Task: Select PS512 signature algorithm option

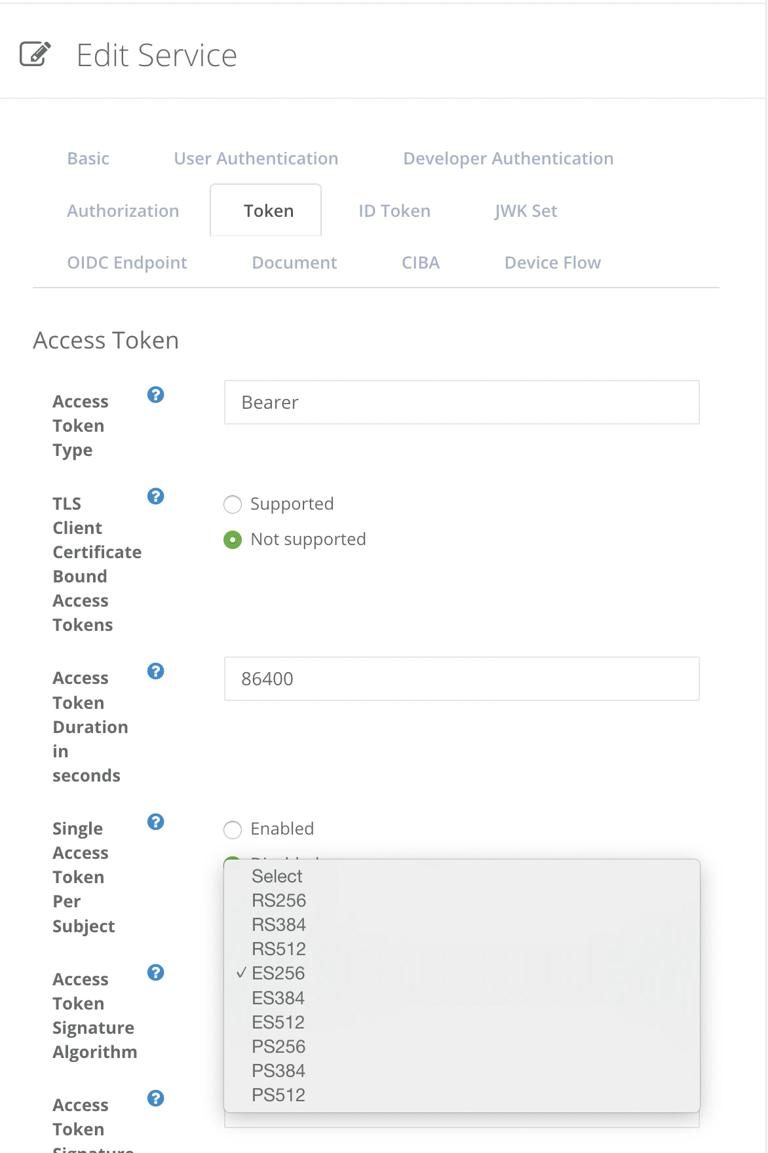Action: click(278, 1095)
